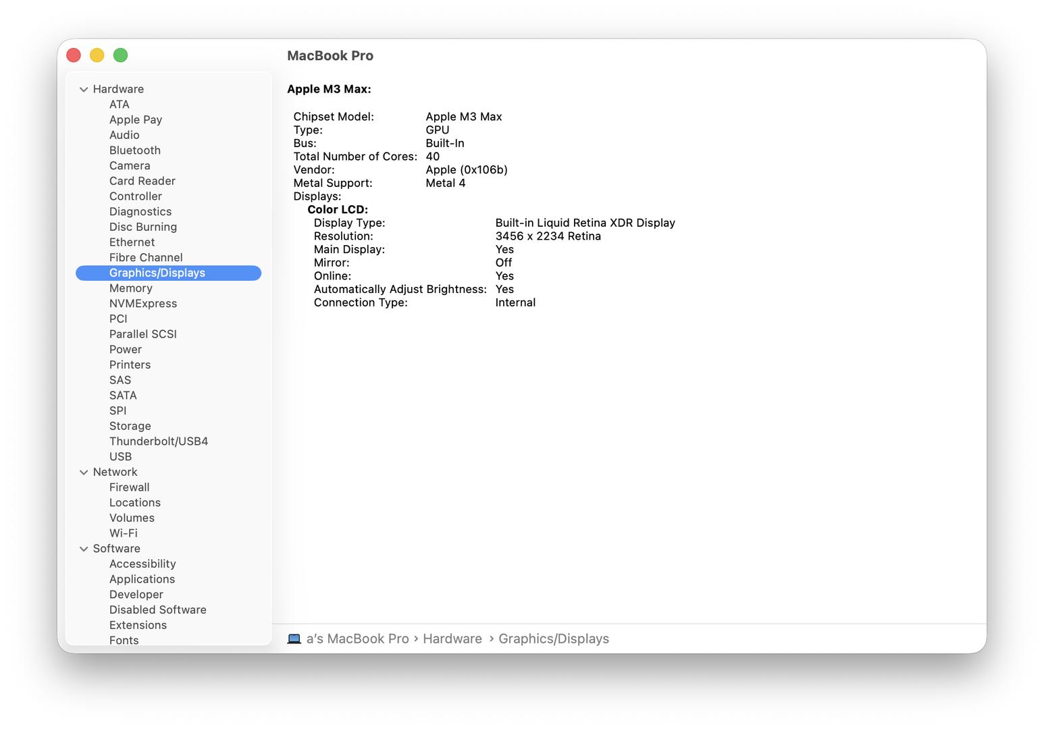Image resolution: width=1044 pixels, height=729 pixels.
Task: Open the Wi-Fi network entry
Action: [123, 533]
